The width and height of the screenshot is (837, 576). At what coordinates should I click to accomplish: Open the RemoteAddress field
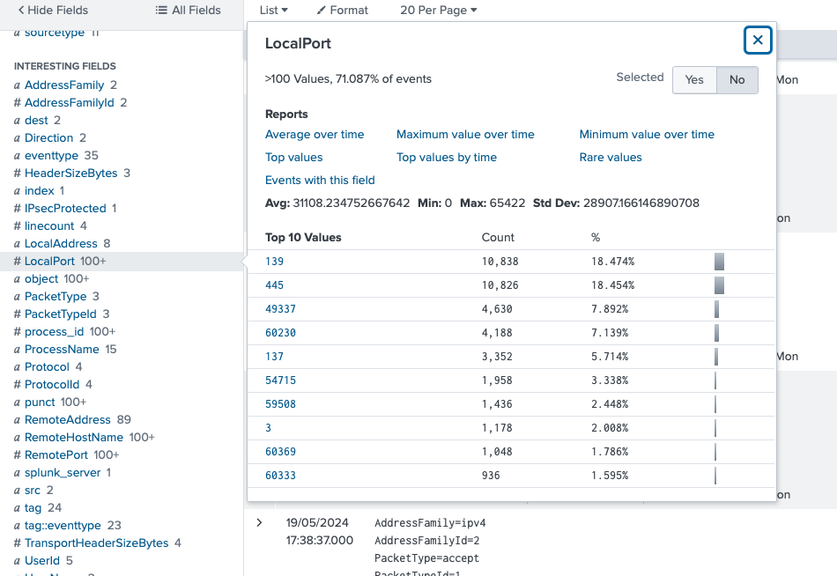(x=67, y=419)
